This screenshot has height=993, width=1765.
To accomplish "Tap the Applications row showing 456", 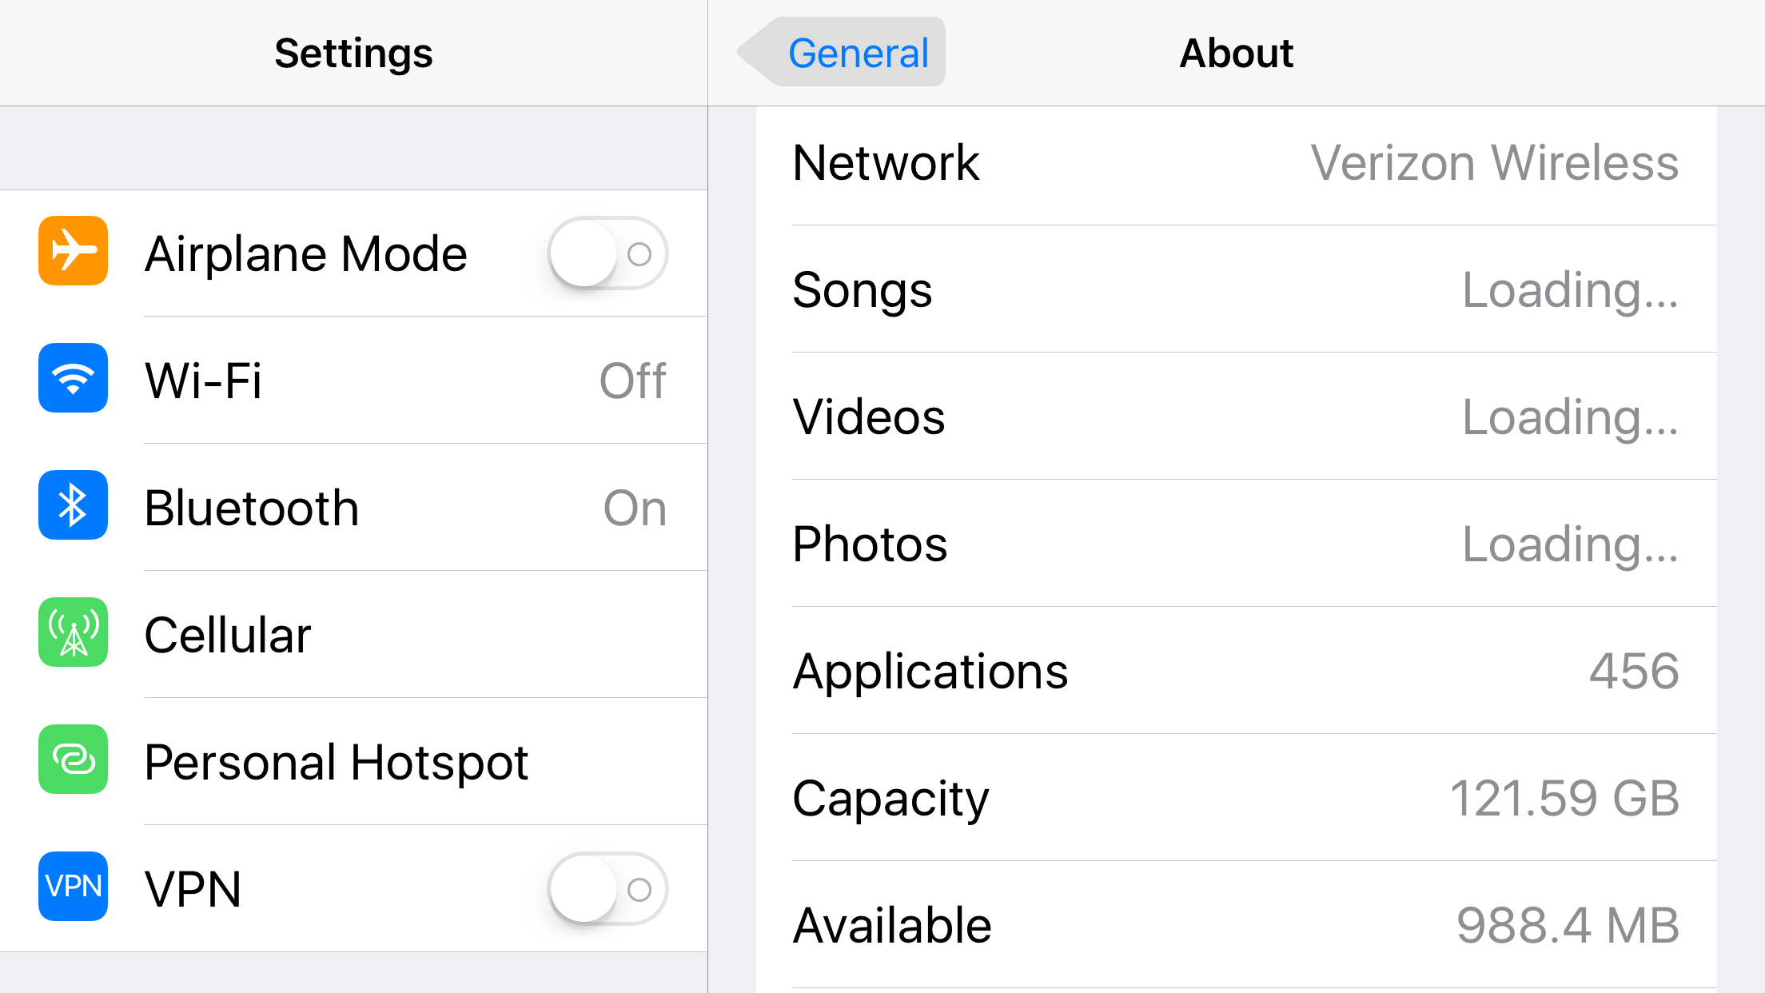I will pos(1239,671).
